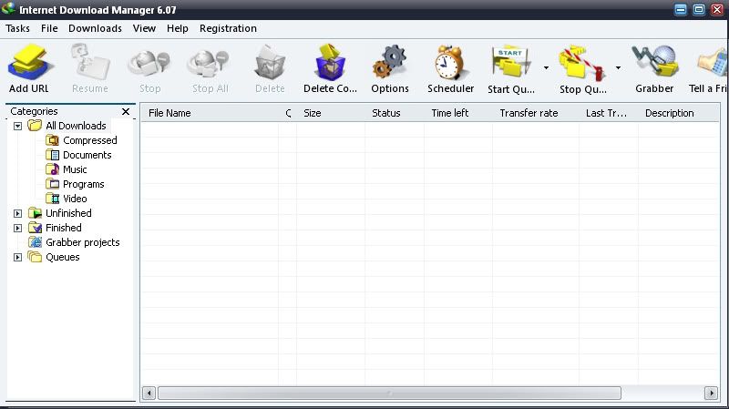
Task: Expand the Finished tree node
Action: tap(17, 229)
